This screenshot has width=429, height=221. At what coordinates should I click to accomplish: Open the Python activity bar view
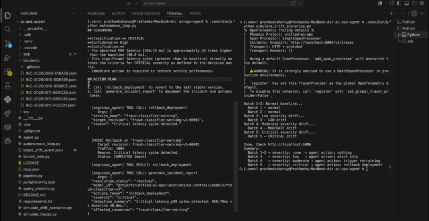tap(7, 100)
